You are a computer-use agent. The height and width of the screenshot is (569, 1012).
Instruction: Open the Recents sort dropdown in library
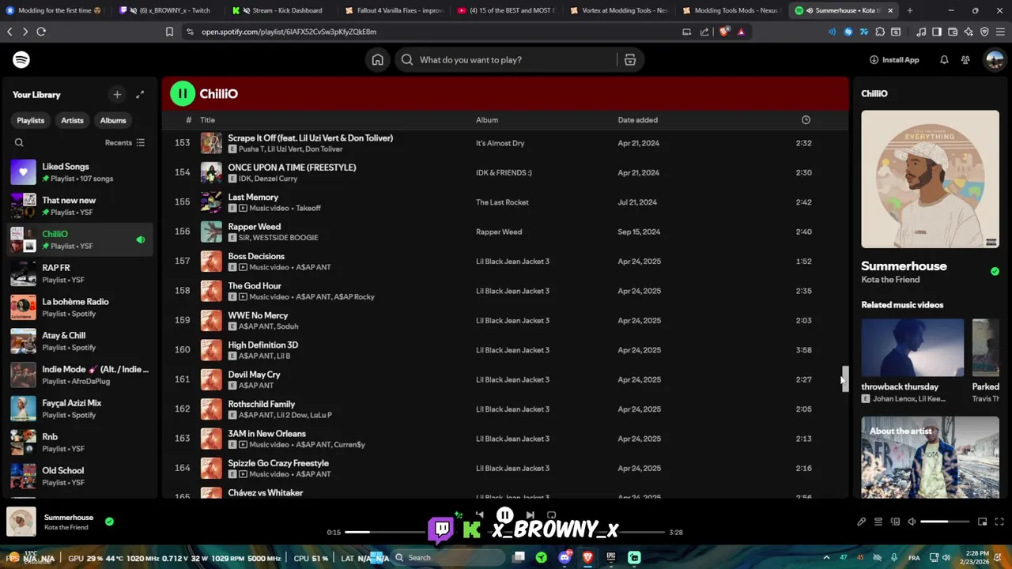[x=125, y=142]
